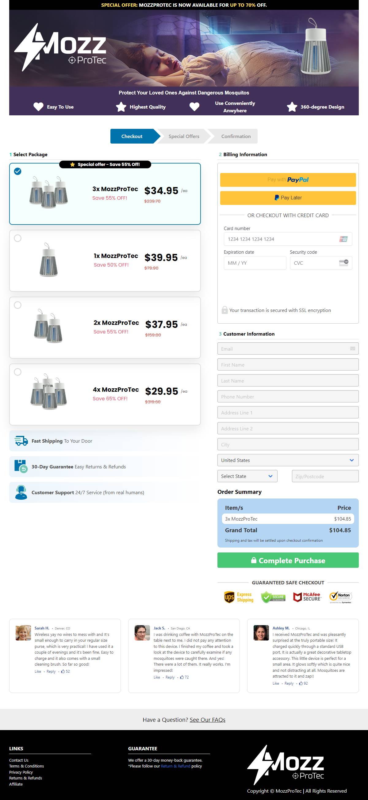Click the MozzProTec logo in the footer
The height and width of the screenshot is (800, 368).
pos(286,765)
